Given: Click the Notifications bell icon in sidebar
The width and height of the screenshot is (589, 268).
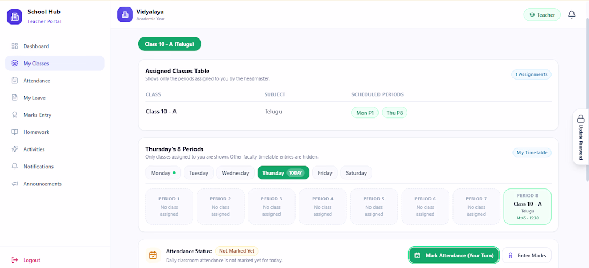Looking at the screenshot, I should coord(14,166).
